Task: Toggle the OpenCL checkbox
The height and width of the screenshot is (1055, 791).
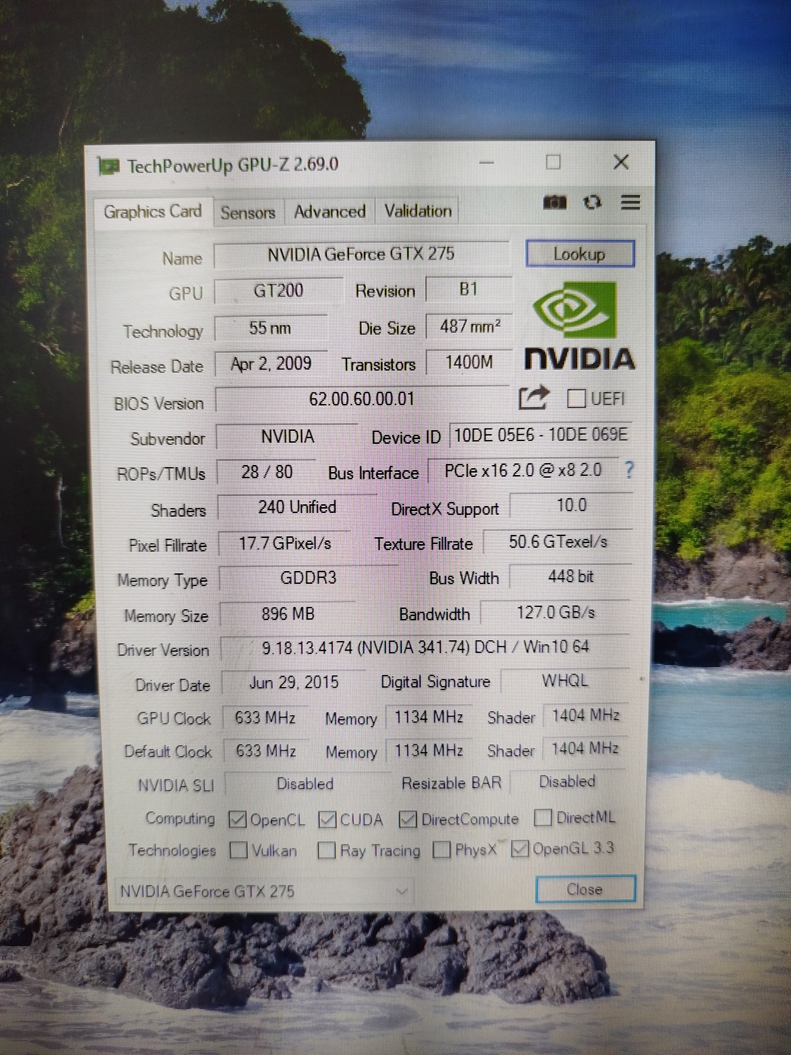Action: pyautogui.click(x=237, y=819)
